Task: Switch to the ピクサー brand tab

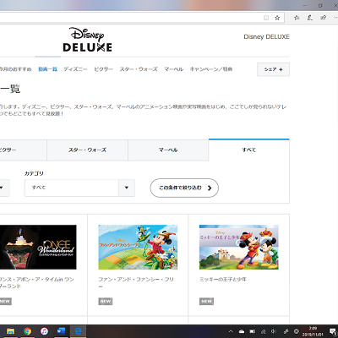Action: coord(23,150)
